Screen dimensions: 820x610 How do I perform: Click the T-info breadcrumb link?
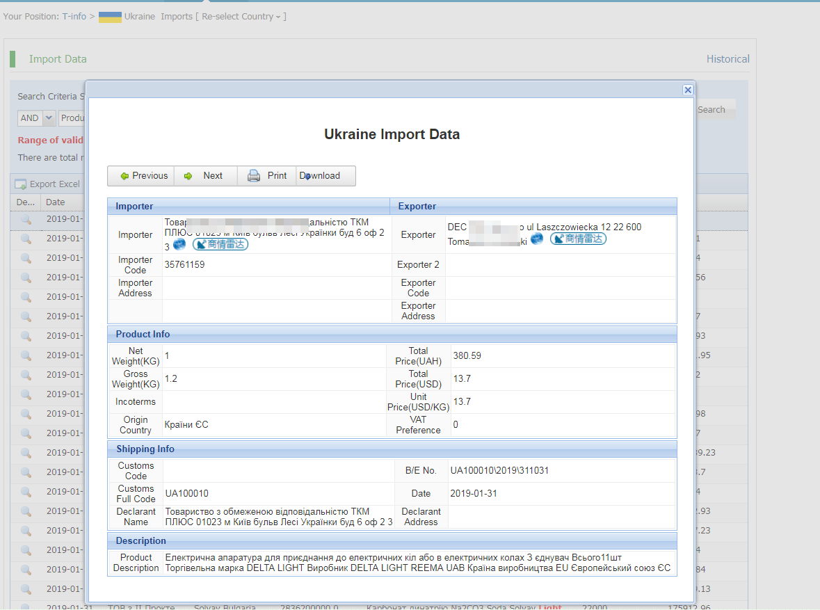(74, 17)
